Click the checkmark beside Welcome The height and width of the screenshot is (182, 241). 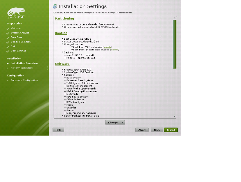pos(8,29)
